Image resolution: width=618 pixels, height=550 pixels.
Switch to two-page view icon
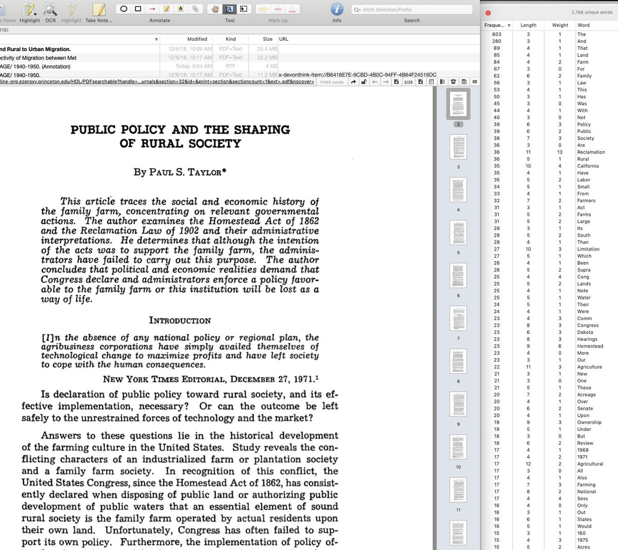pos(442,82)
